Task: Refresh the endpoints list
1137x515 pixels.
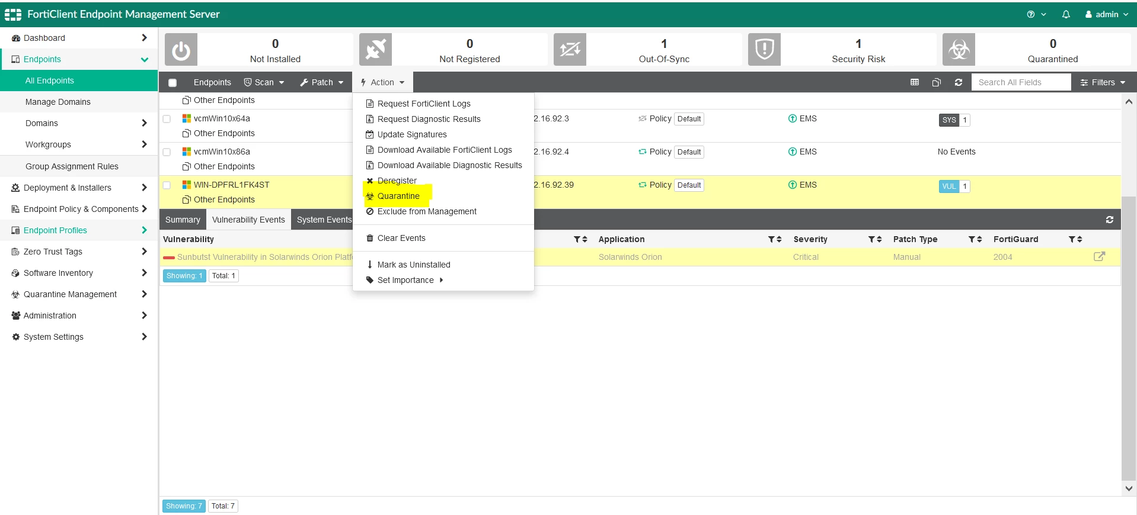Action: (959, 82)
